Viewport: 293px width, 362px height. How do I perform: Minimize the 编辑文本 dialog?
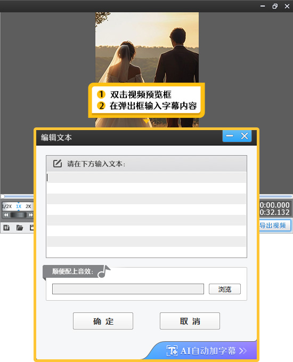click(230, 136)
